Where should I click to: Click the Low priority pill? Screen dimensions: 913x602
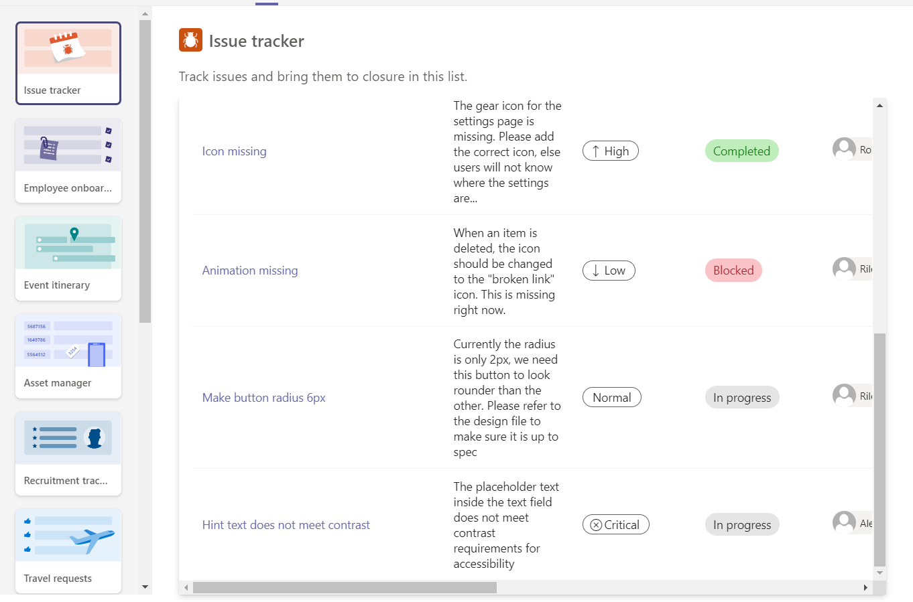coord(609,271)
